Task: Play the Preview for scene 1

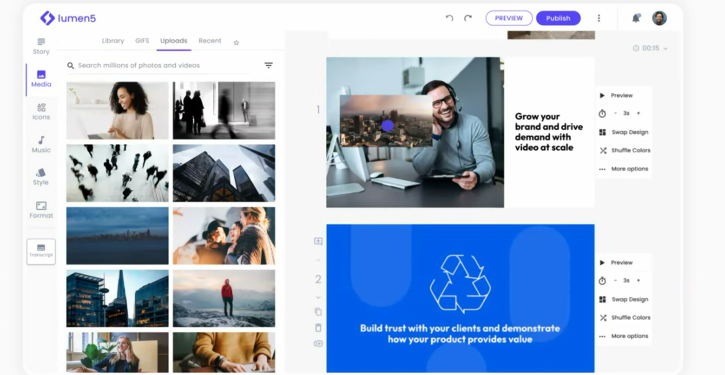Action: pos(616,95)
